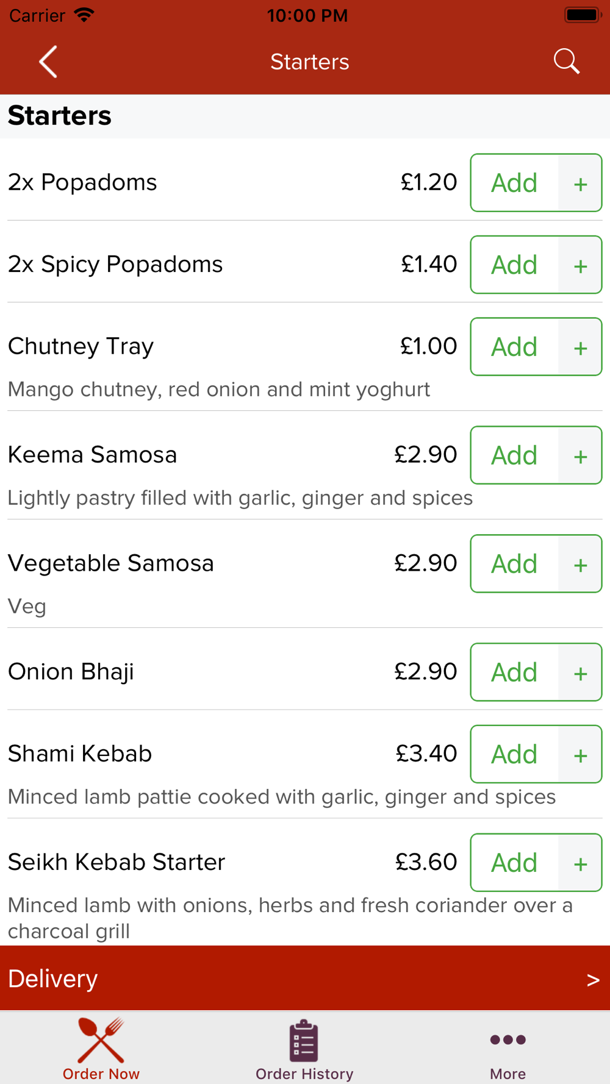The width and height of the screenshot is (610, 1084).
Task: Add Onion Bhaji to order
Action: (514, 672)
